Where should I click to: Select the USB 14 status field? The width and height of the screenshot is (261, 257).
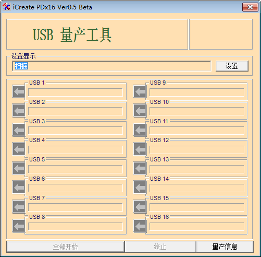click(197, 188)
